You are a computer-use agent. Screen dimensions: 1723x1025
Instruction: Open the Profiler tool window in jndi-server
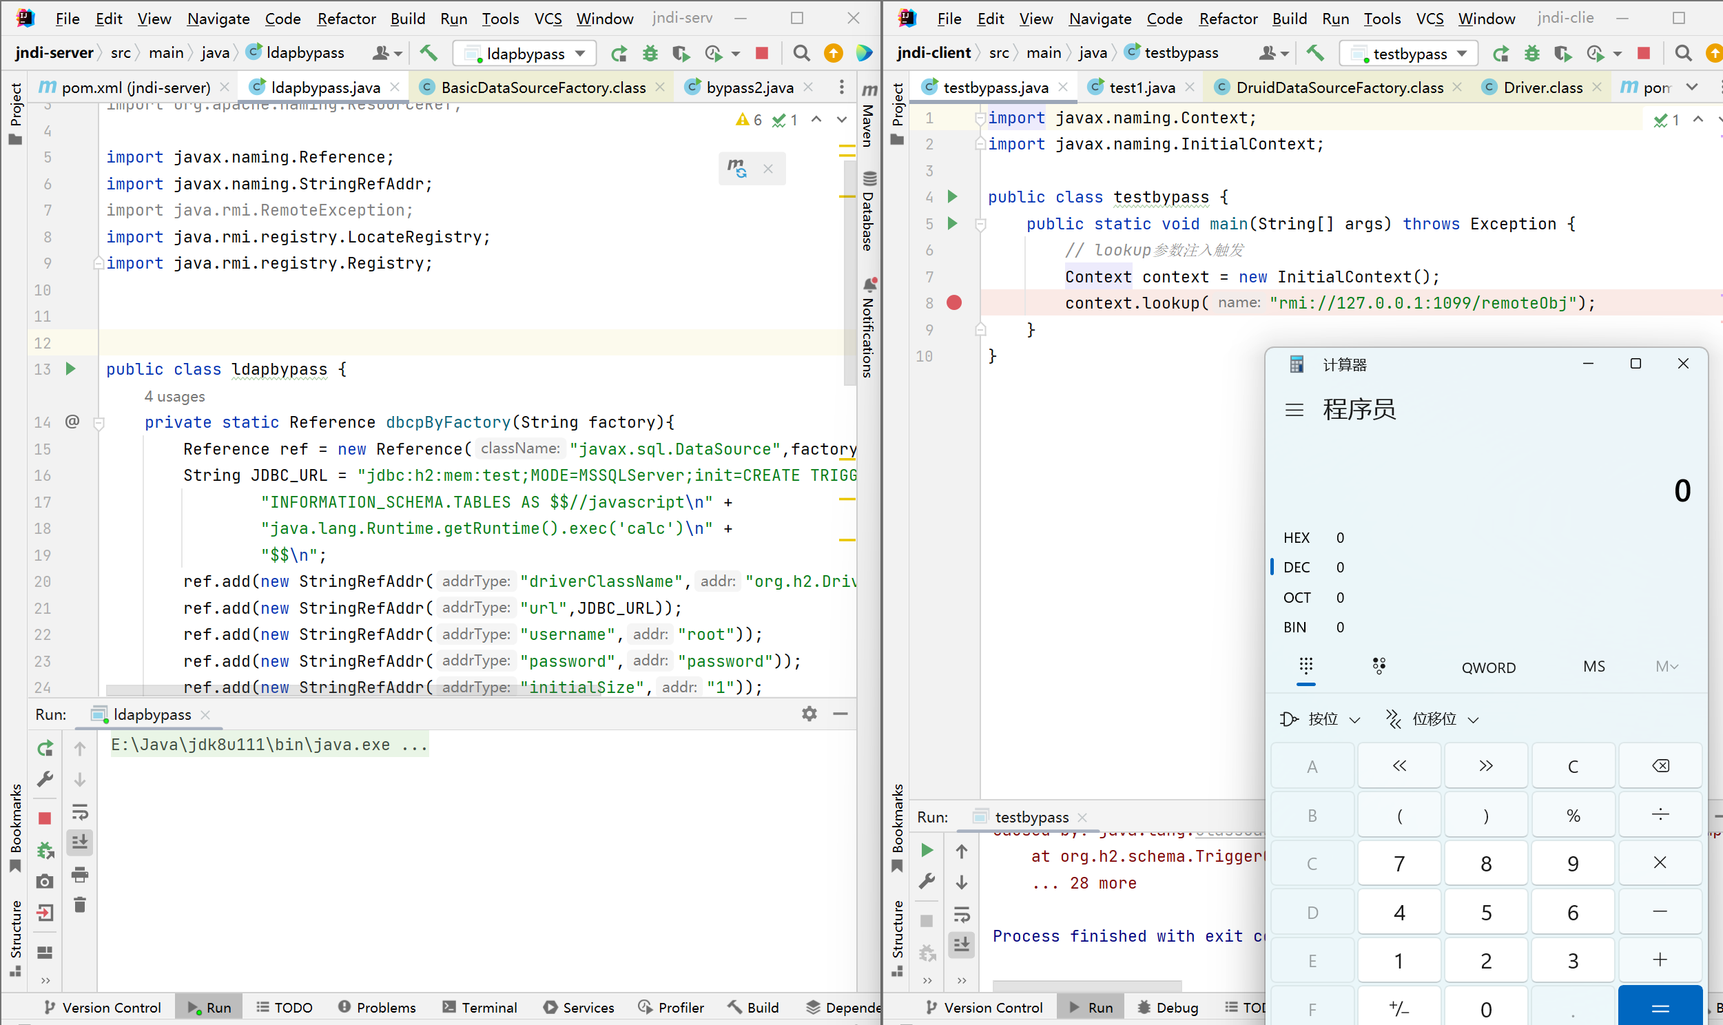point(671,1007)
